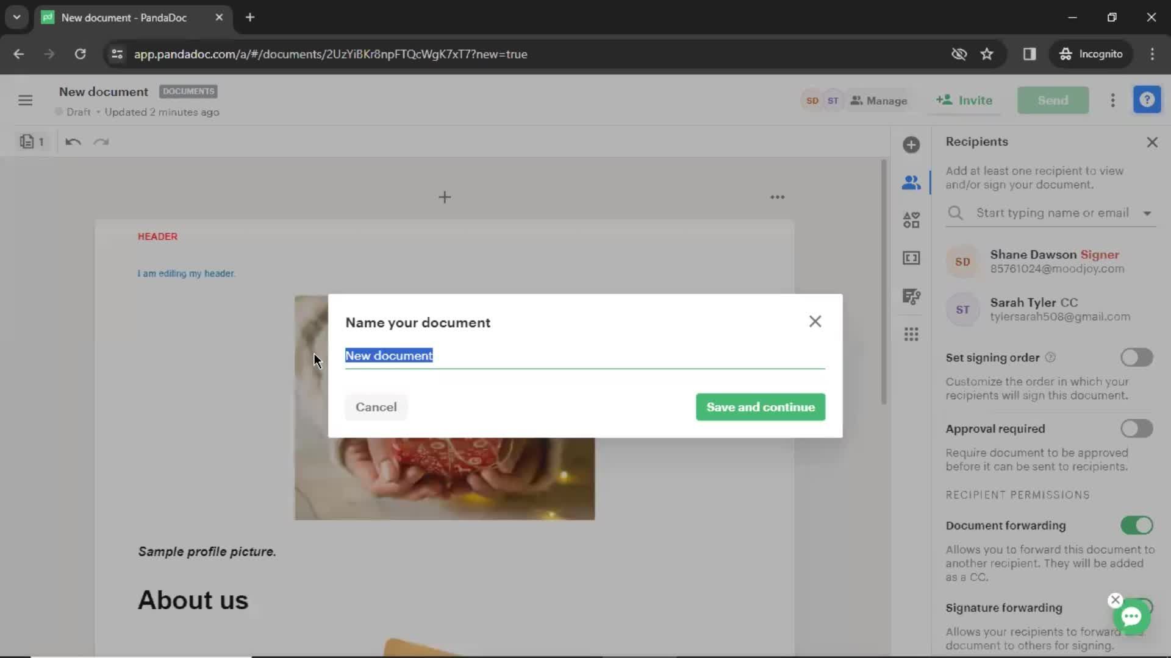Click the Add block plus icon
Screen dimensions: 1171x658
point(445,196)
